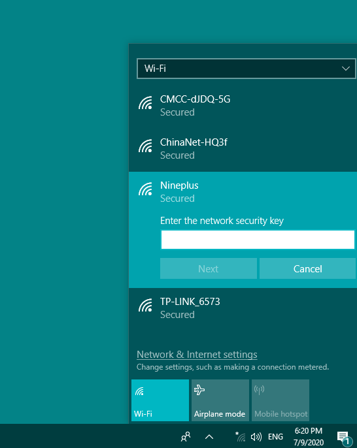Toggle the Mobile hotspot tile
This screenshot has height=448, width=357.
(280, 400)
